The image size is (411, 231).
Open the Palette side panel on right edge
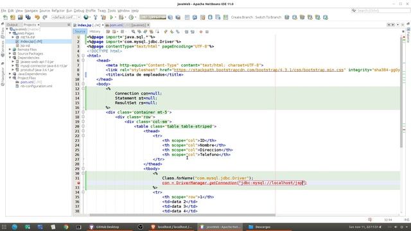click(x=408, y=36)
